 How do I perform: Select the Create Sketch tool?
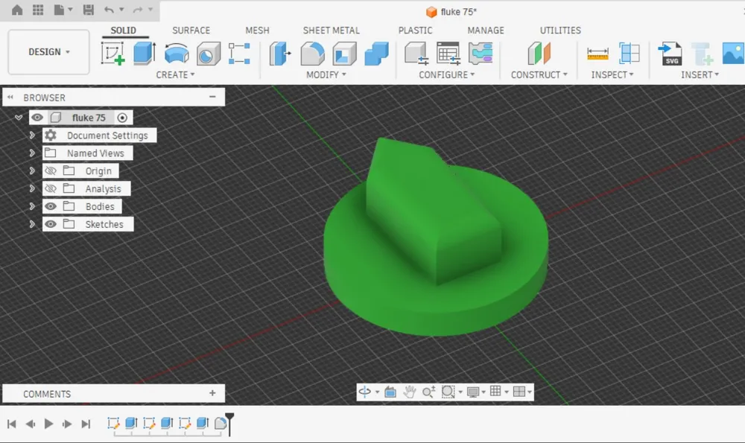click(113, 53)
